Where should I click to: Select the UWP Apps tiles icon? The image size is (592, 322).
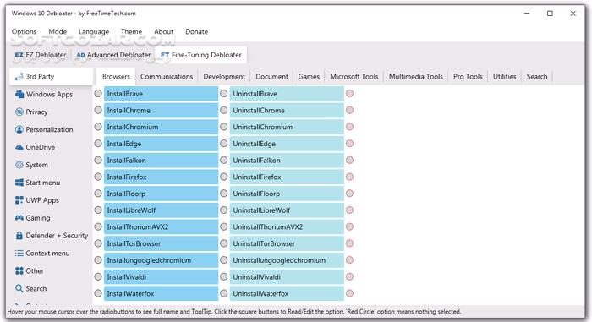[19, 200]
